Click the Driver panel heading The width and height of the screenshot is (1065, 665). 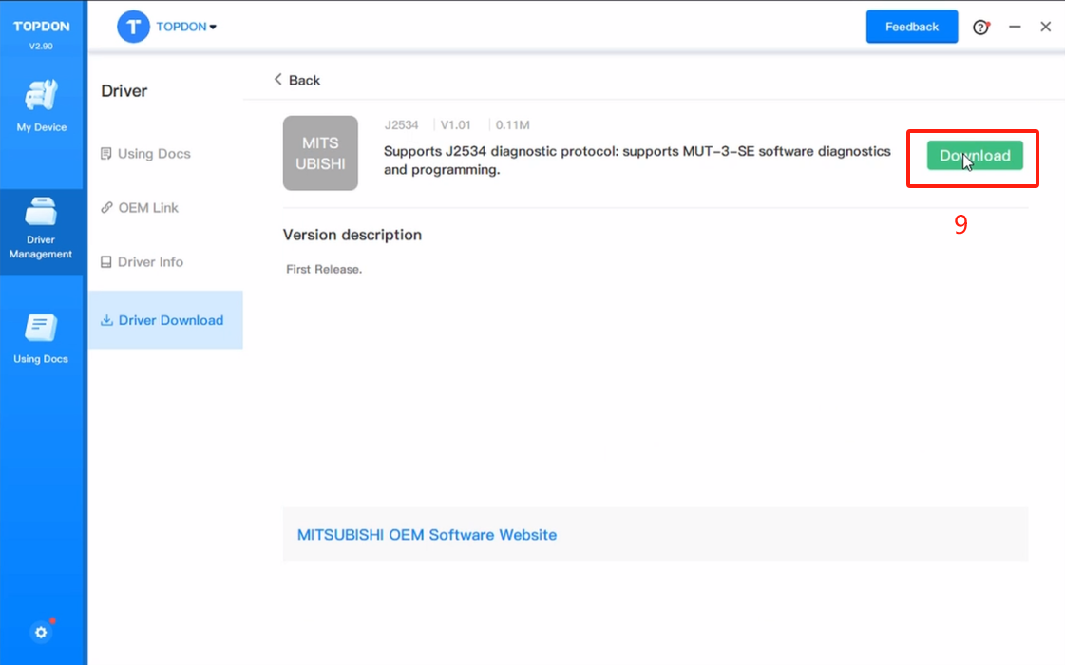click(x=124, y=91)
